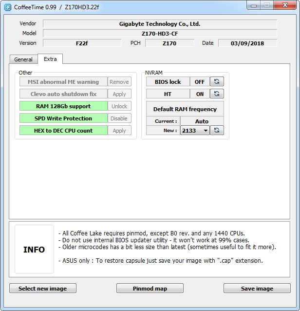
Task: Click the PCH field Z170
Action: (x=169, y=43)
